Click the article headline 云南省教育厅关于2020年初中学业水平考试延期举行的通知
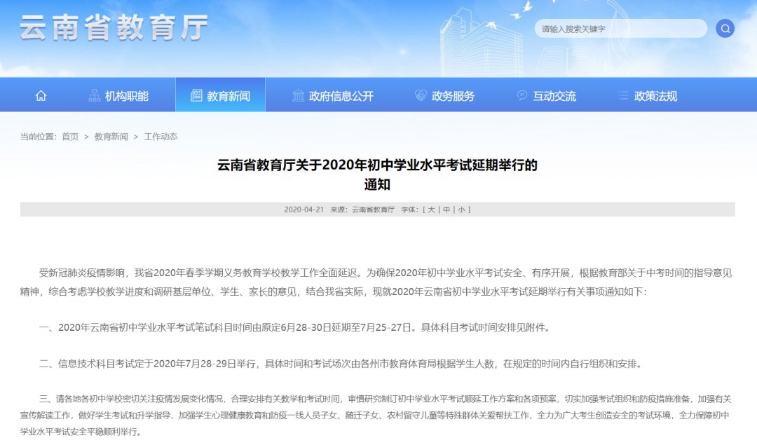Screen dimensions: 757x445 pos(377,174)
